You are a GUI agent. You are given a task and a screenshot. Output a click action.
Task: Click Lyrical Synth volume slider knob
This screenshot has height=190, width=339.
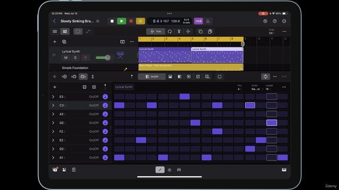tap(108, 58)
